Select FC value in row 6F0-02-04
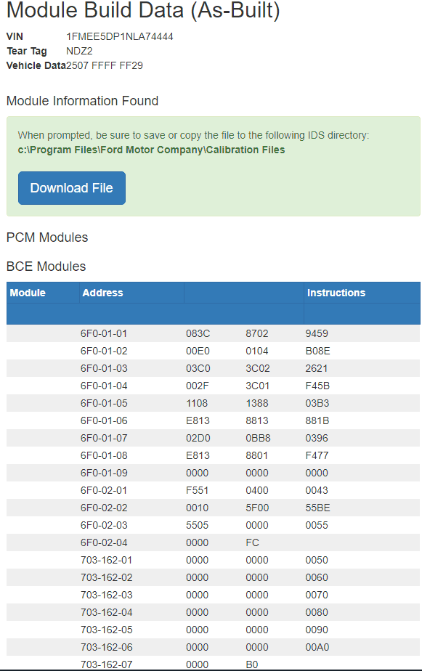This screenshot has width=422, height=671. coord(253,542)
